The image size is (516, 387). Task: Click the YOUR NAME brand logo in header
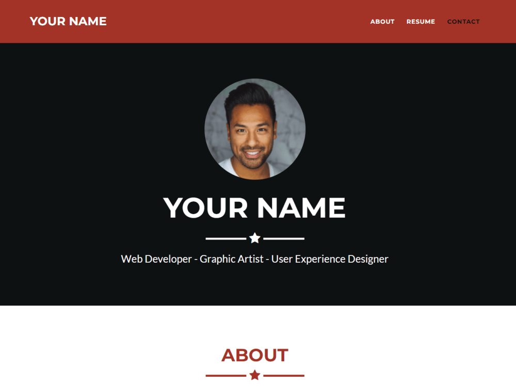pyautogui.click(x=68, y=21)
